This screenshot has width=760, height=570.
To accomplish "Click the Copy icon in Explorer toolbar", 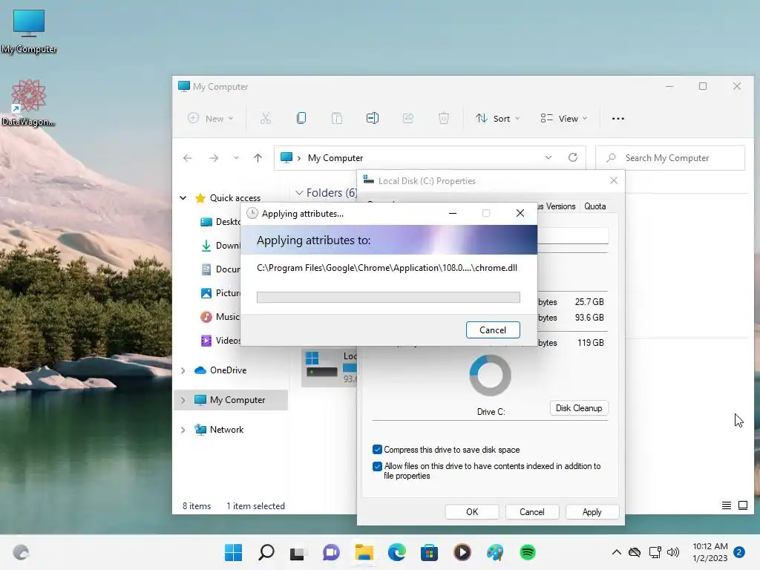I will [x=301, y=118].
